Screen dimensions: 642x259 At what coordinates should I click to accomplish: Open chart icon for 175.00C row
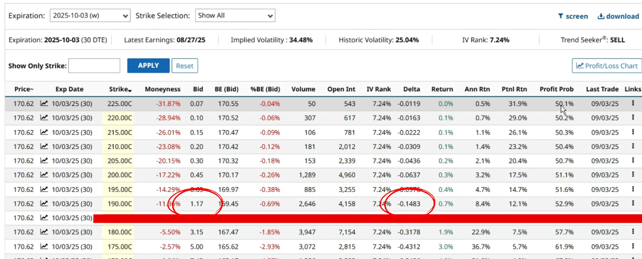tap(44, 246)
